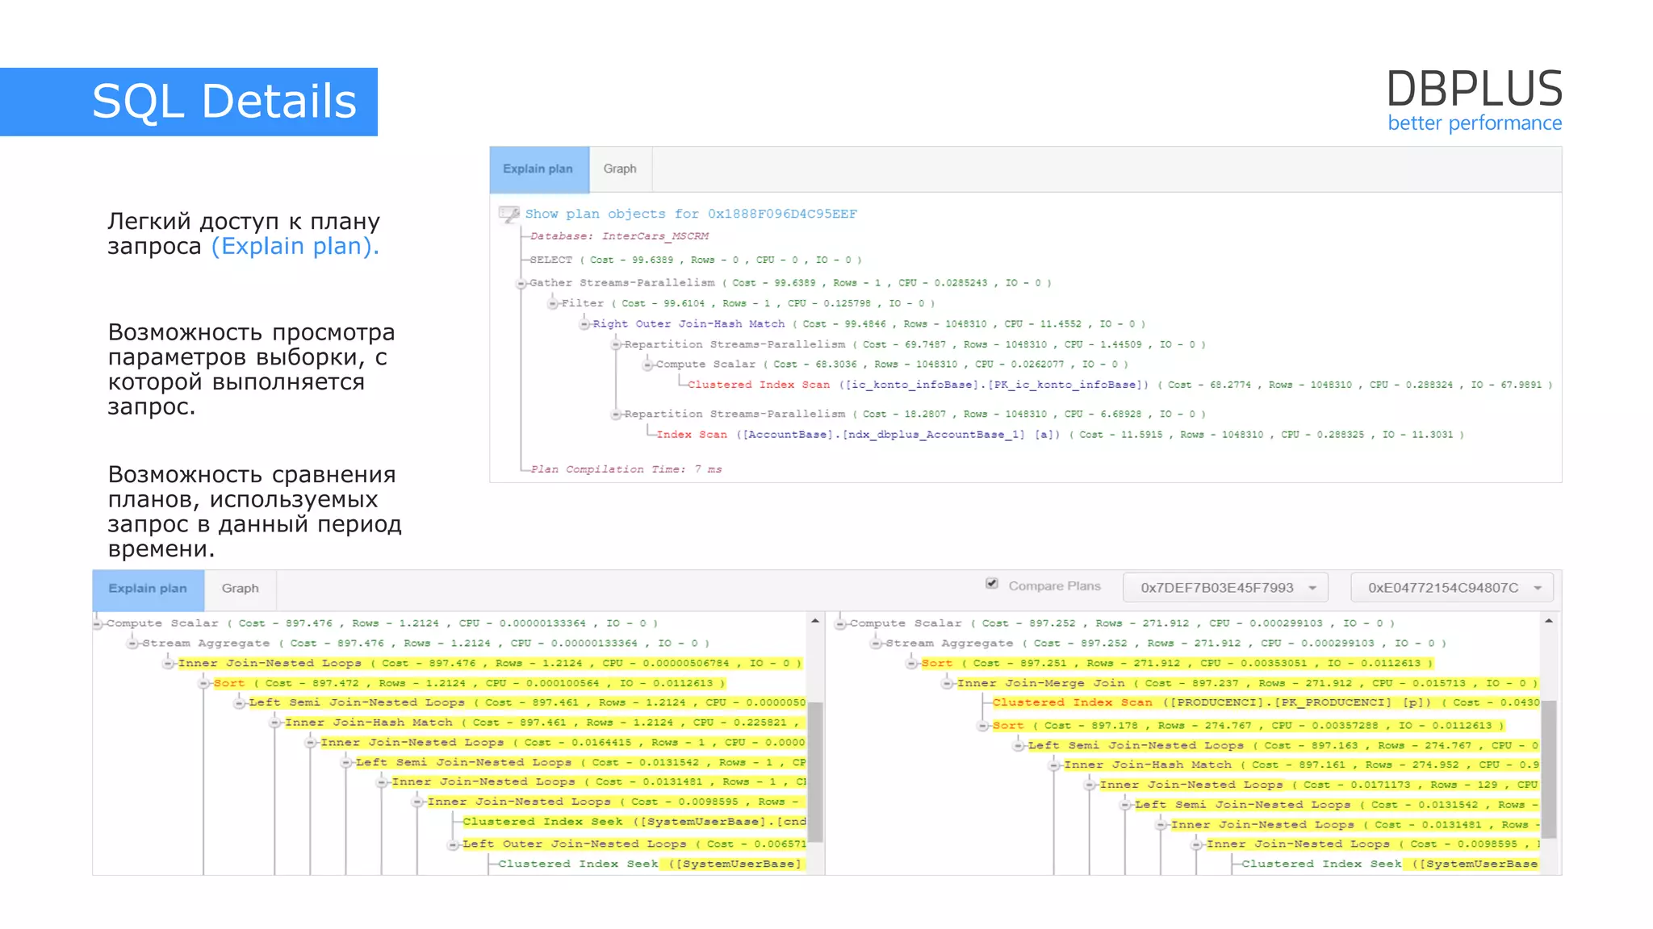
Task: Collapse the Compute Scalar node Cost 68.3036
Action: coord(647,365)
